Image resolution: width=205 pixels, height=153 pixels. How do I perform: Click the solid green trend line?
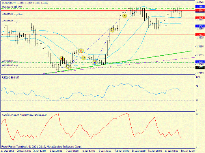116,63
